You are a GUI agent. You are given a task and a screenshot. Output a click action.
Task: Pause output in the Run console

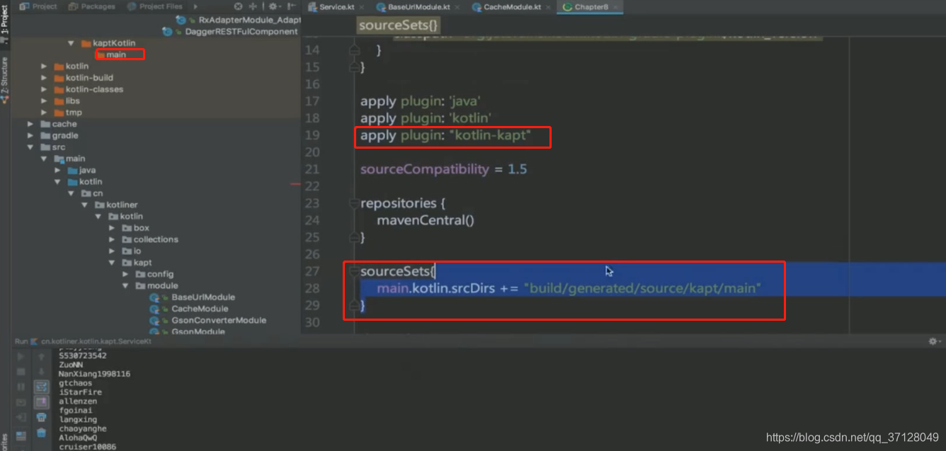pyautogui.click(x=21, y=386)
